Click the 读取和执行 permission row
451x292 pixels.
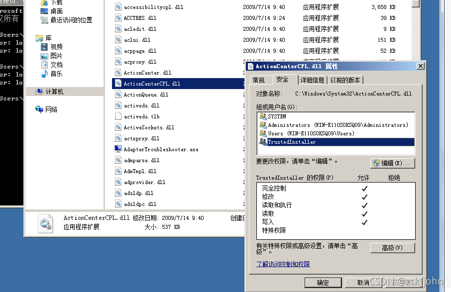click(336, 205)
